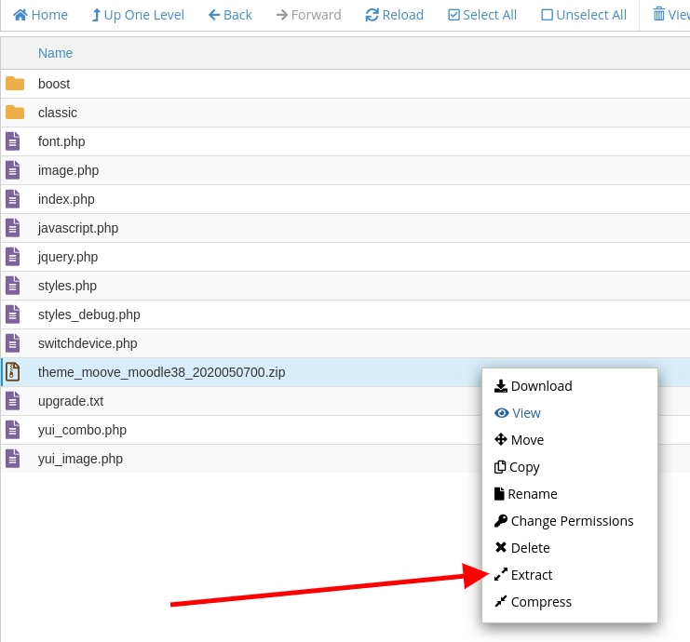Select Copy in context menu

point(523,467)
